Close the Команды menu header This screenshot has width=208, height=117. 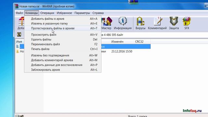tap(32, 13)
